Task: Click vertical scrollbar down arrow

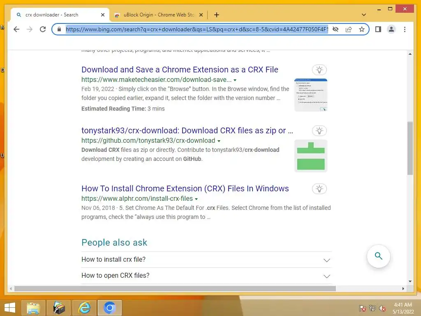Action: click(x=410, y=281)
